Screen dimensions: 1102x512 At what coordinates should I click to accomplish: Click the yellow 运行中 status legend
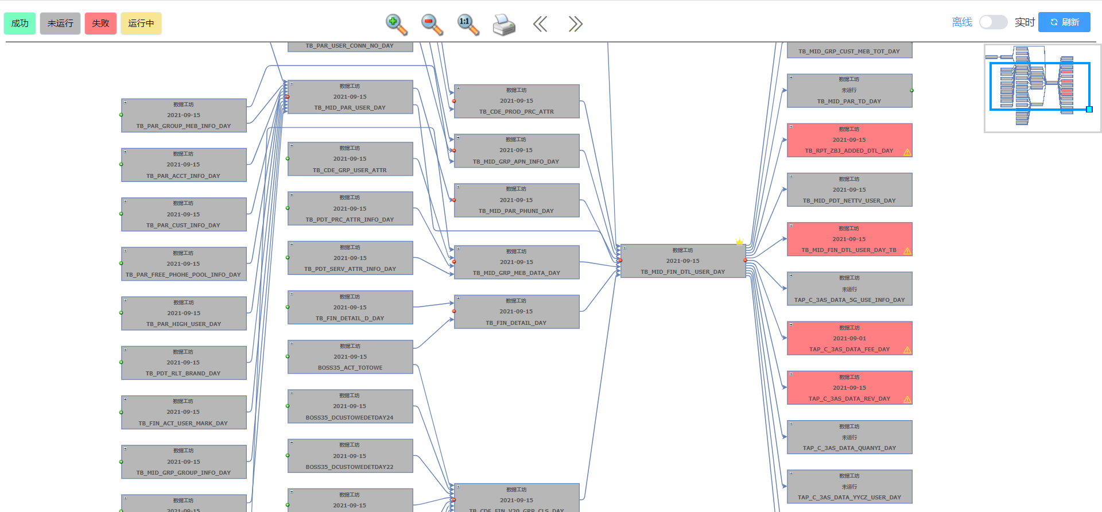(141, 24)
